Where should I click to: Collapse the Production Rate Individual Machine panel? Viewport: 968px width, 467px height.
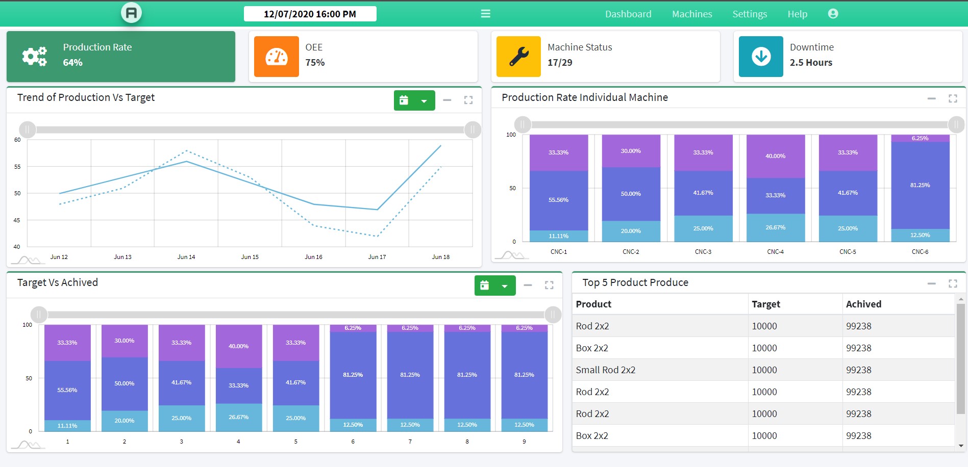[x=931, y=98]
